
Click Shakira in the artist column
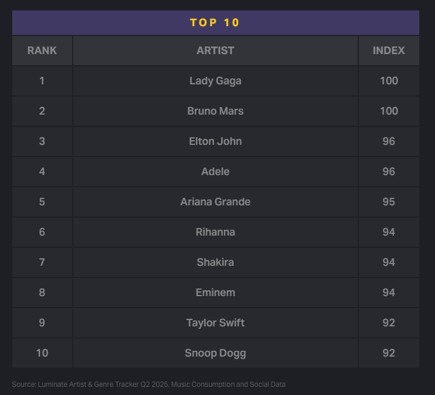(215, 262)
